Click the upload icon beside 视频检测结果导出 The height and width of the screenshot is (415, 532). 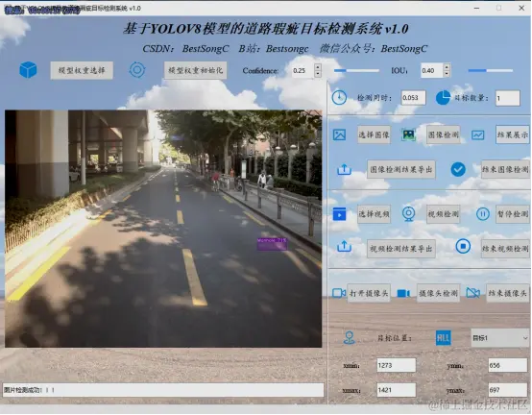point(344,246)
